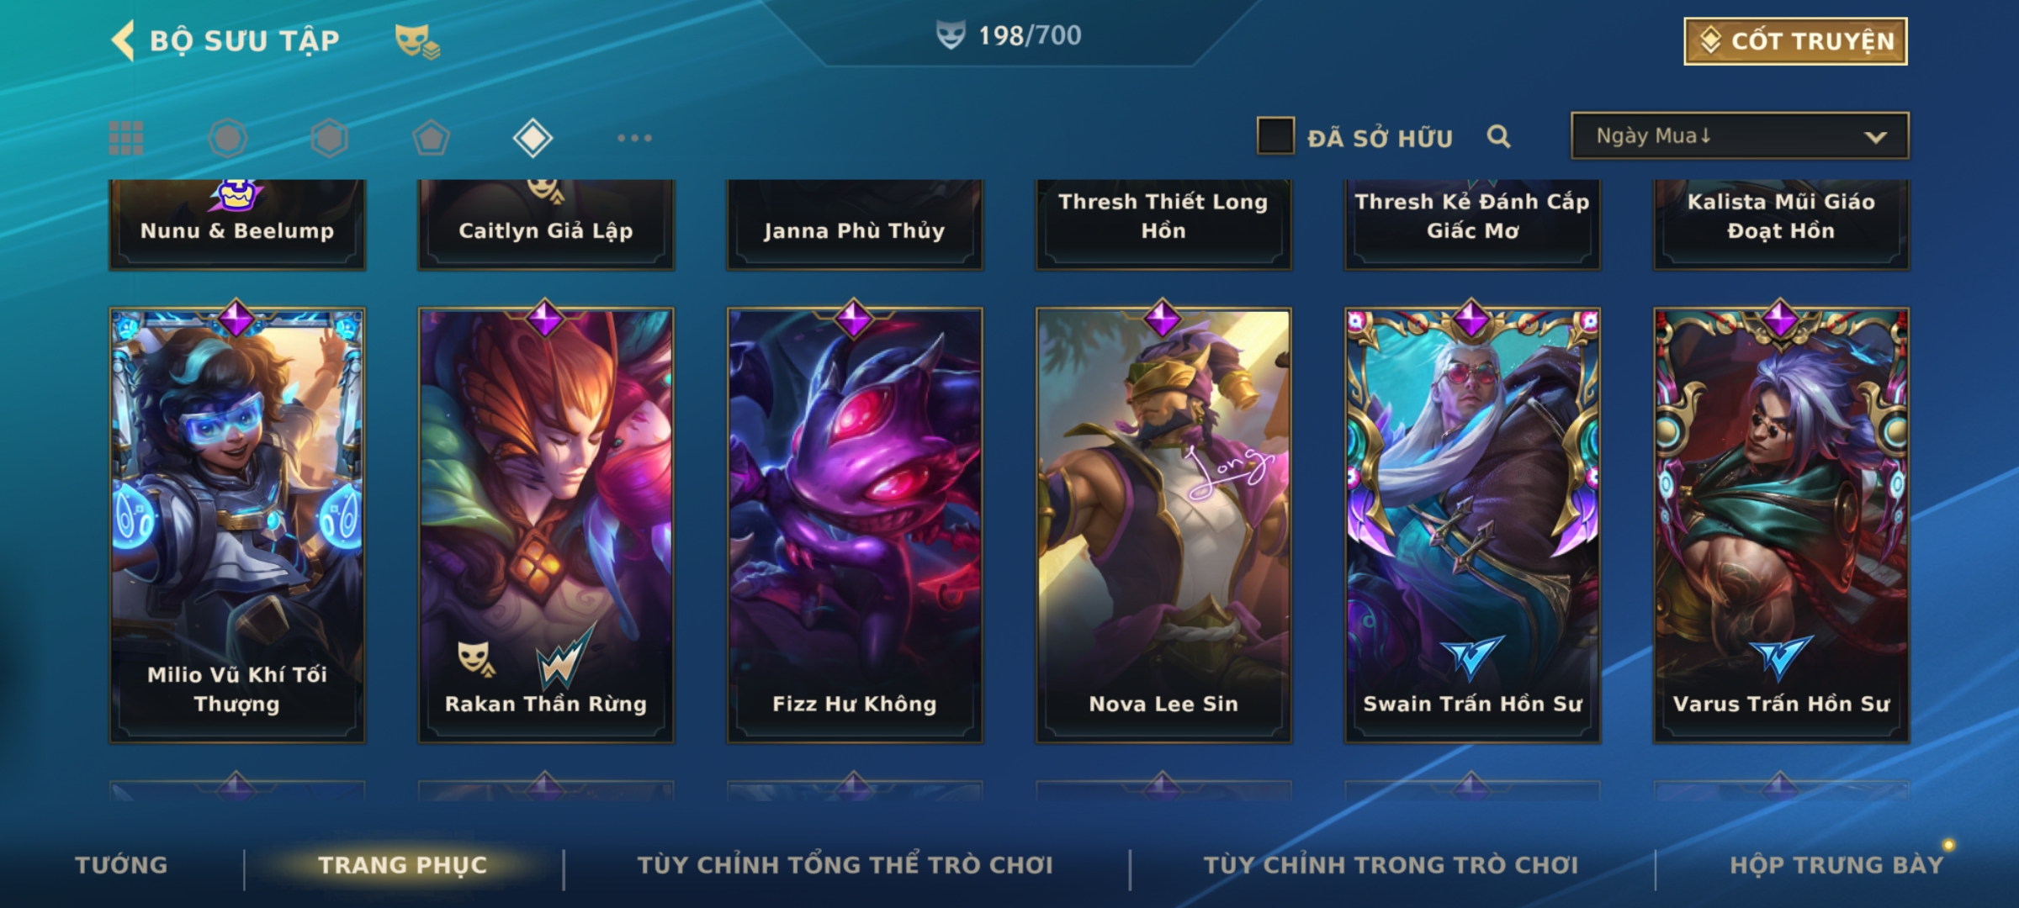
Task: Enable the Đã Sở Hữu checkbox
Action: 1275,136
